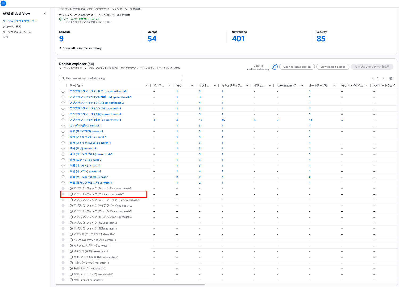
Task: Click View Region details button
Action: point(333,67)
